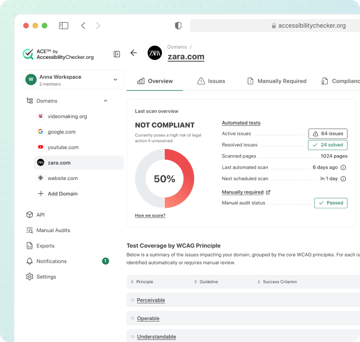Image resolution: width=360 pixels, height=342 pixels.
Task: Switch to Overview tab
Action: [x=155, y=81]
